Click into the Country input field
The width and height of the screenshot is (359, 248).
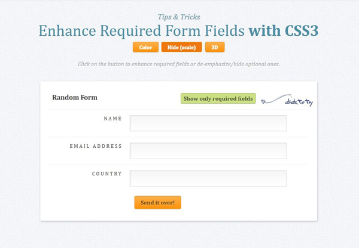point(208,178)
